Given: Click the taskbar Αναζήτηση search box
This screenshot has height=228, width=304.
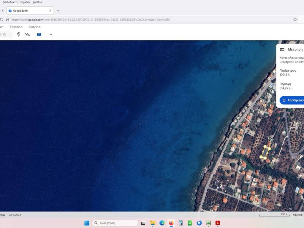Looking at the screenshot, I should 115,223.
